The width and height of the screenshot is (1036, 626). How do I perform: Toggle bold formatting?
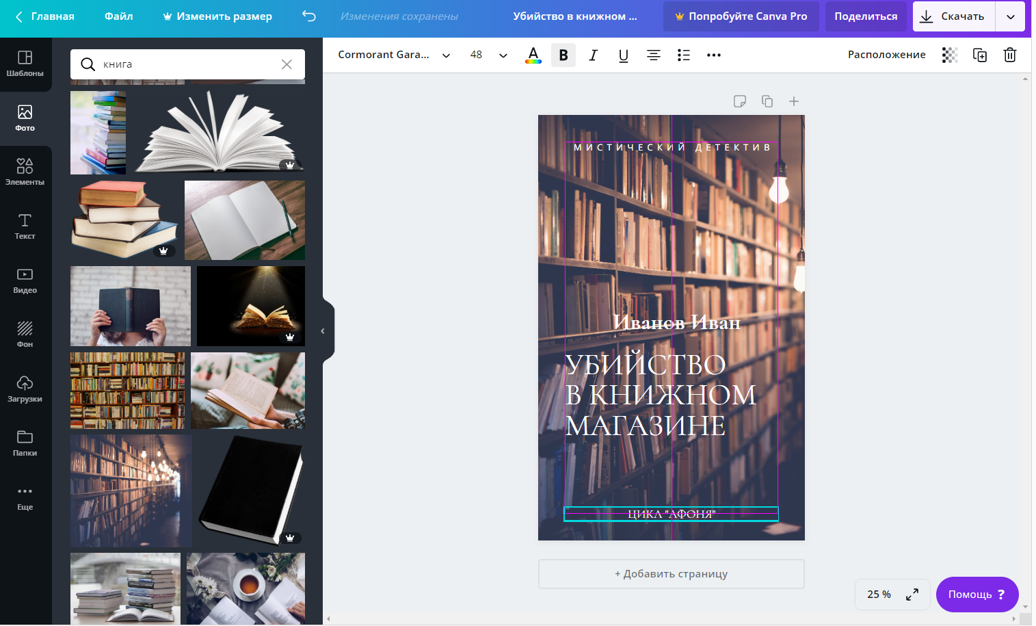(x=563, y=55)
